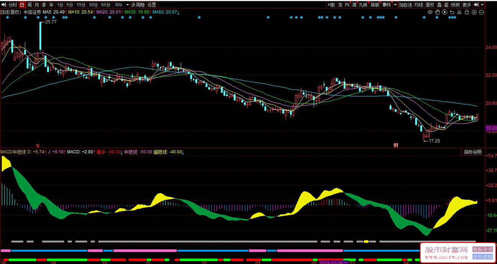Toggle chart visibility eye icon
This screenshot has width=497, height=264.
click(x=430, y=12)
